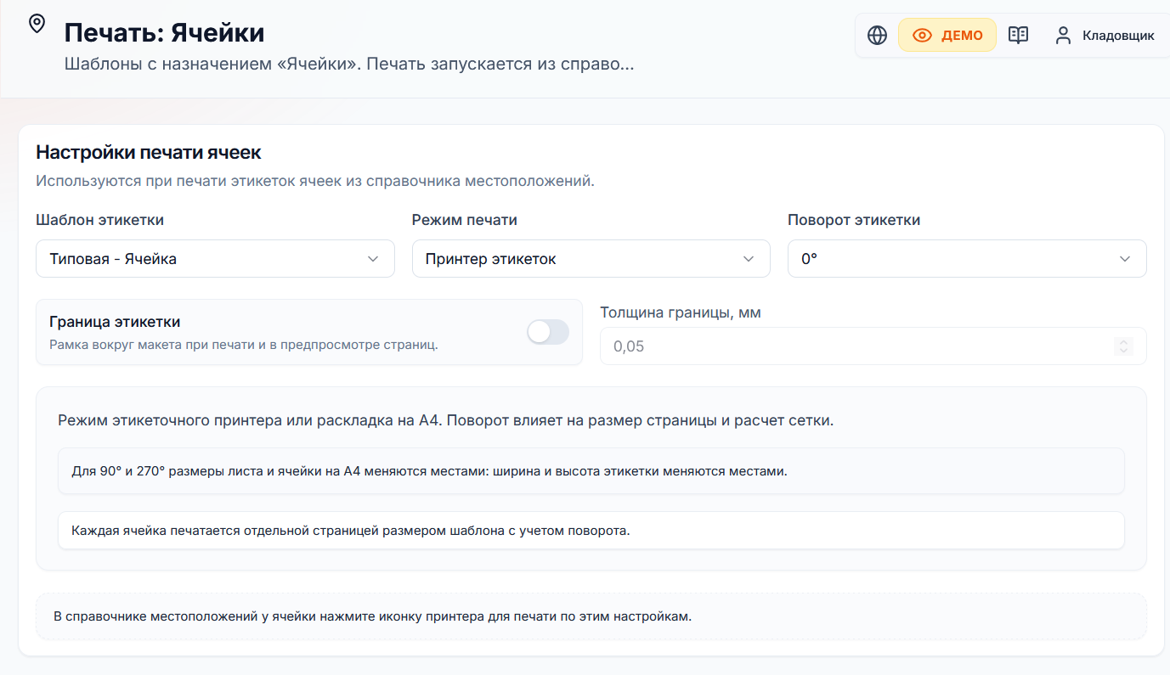Open the Шаблон этикетки dropdown

coord(215,259)
